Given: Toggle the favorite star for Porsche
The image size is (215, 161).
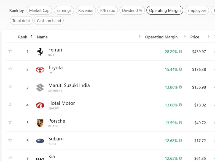Looking at the screenshot, I should (x=10, y=122).
